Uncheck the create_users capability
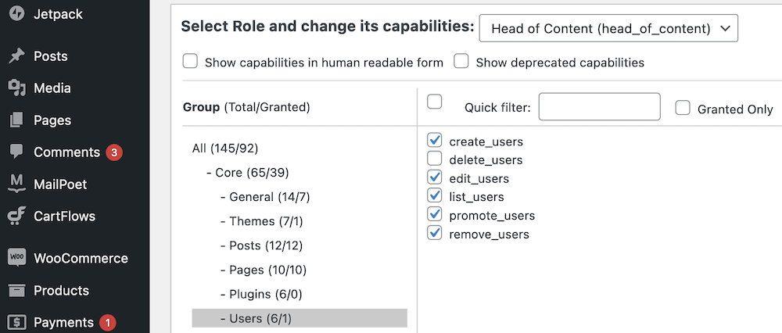 pos(435,141)
